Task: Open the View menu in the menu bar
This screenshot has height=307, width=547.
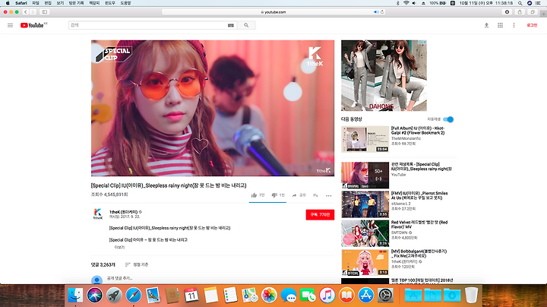Action: 60,3
